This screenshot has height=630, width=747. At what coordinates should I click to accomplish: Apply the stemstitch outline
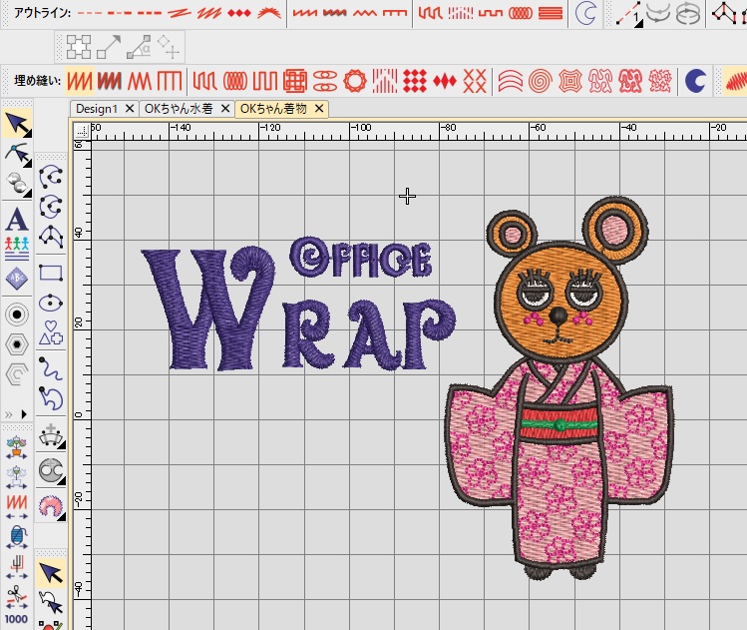click(x=209, y=13)
